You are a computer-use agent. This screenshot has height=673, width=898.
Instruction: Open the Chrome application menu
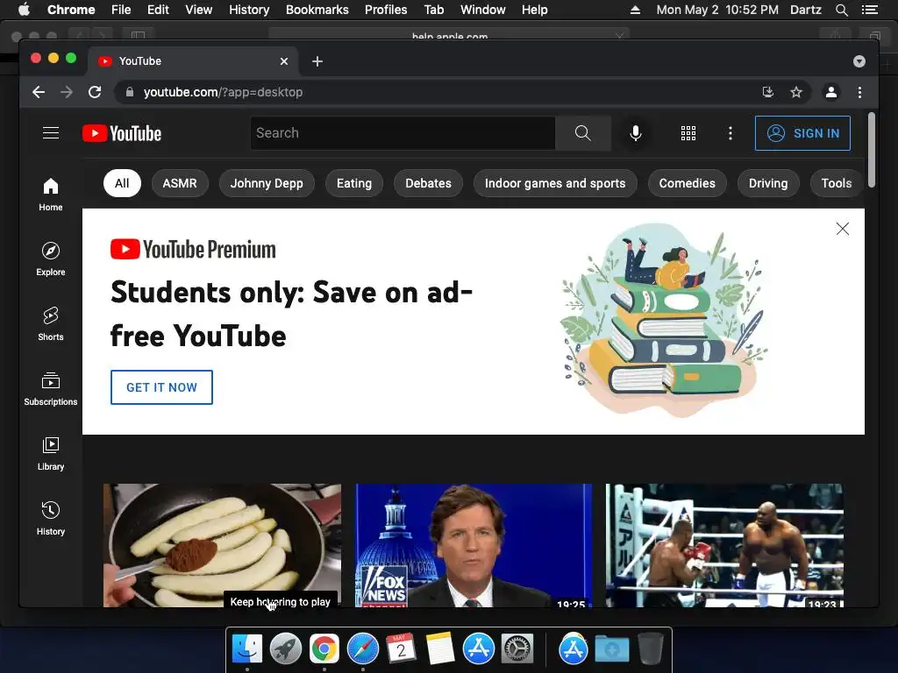pos(71,10)
